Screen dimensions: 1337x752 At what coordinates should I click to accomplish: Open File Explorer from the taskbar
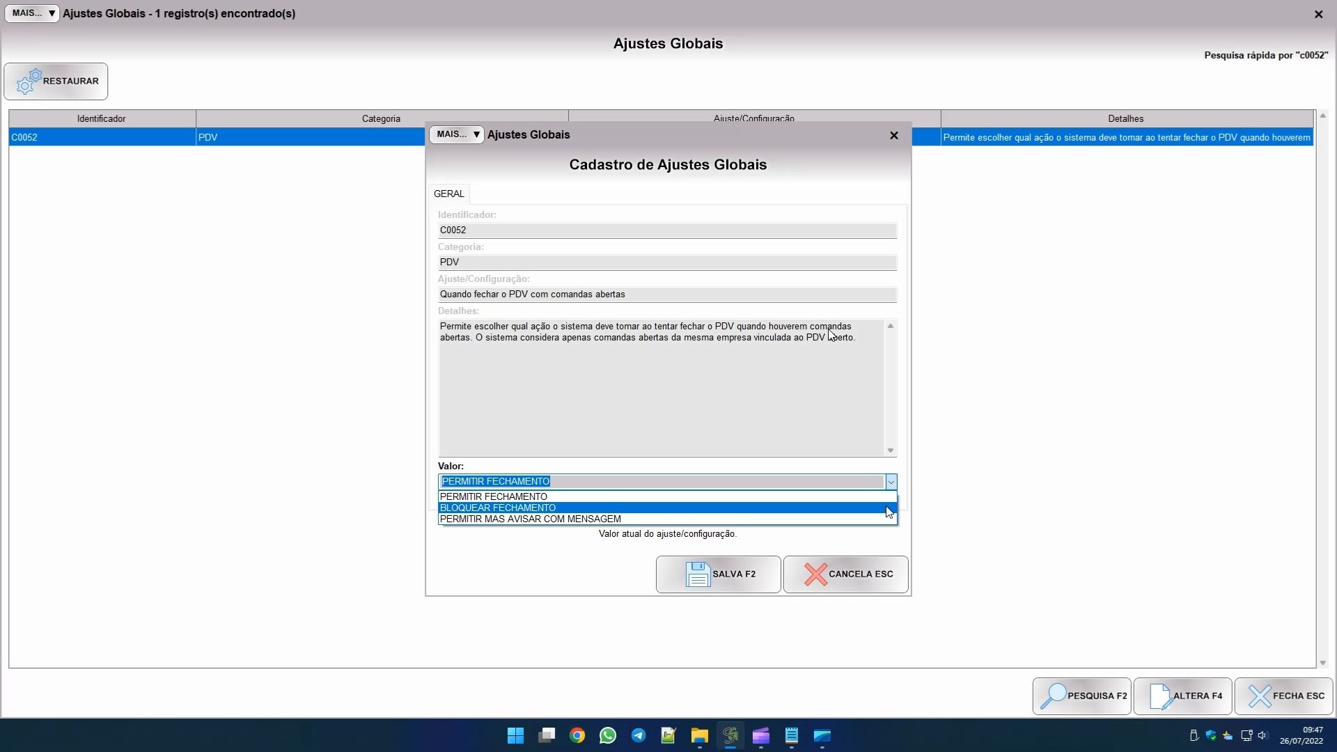[699, 736]
